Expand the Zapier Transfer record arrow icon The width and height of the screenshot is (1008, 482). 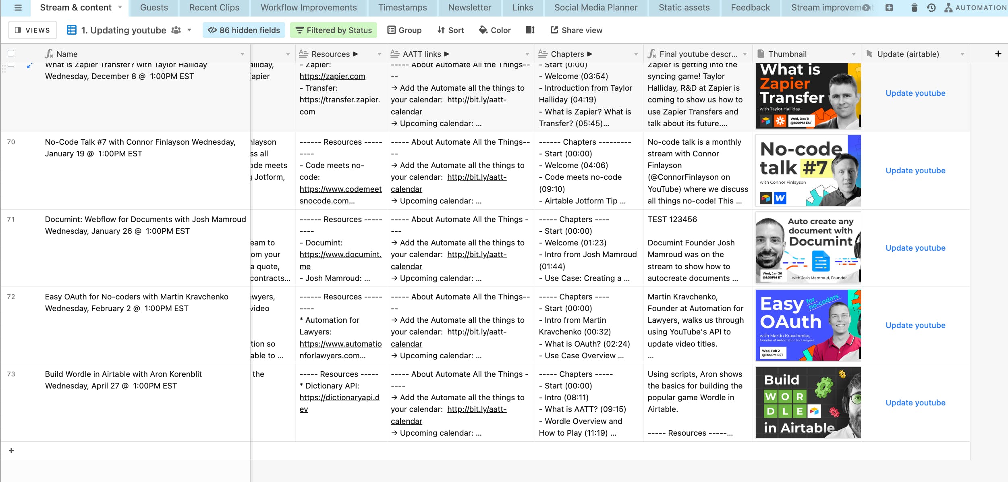click(x=29, y=66)
